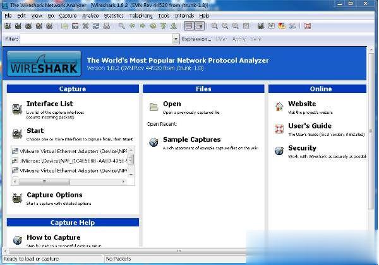Reload this capture file toolbar icon
This screenshot has height=265, width=379.
click(96, 26)
